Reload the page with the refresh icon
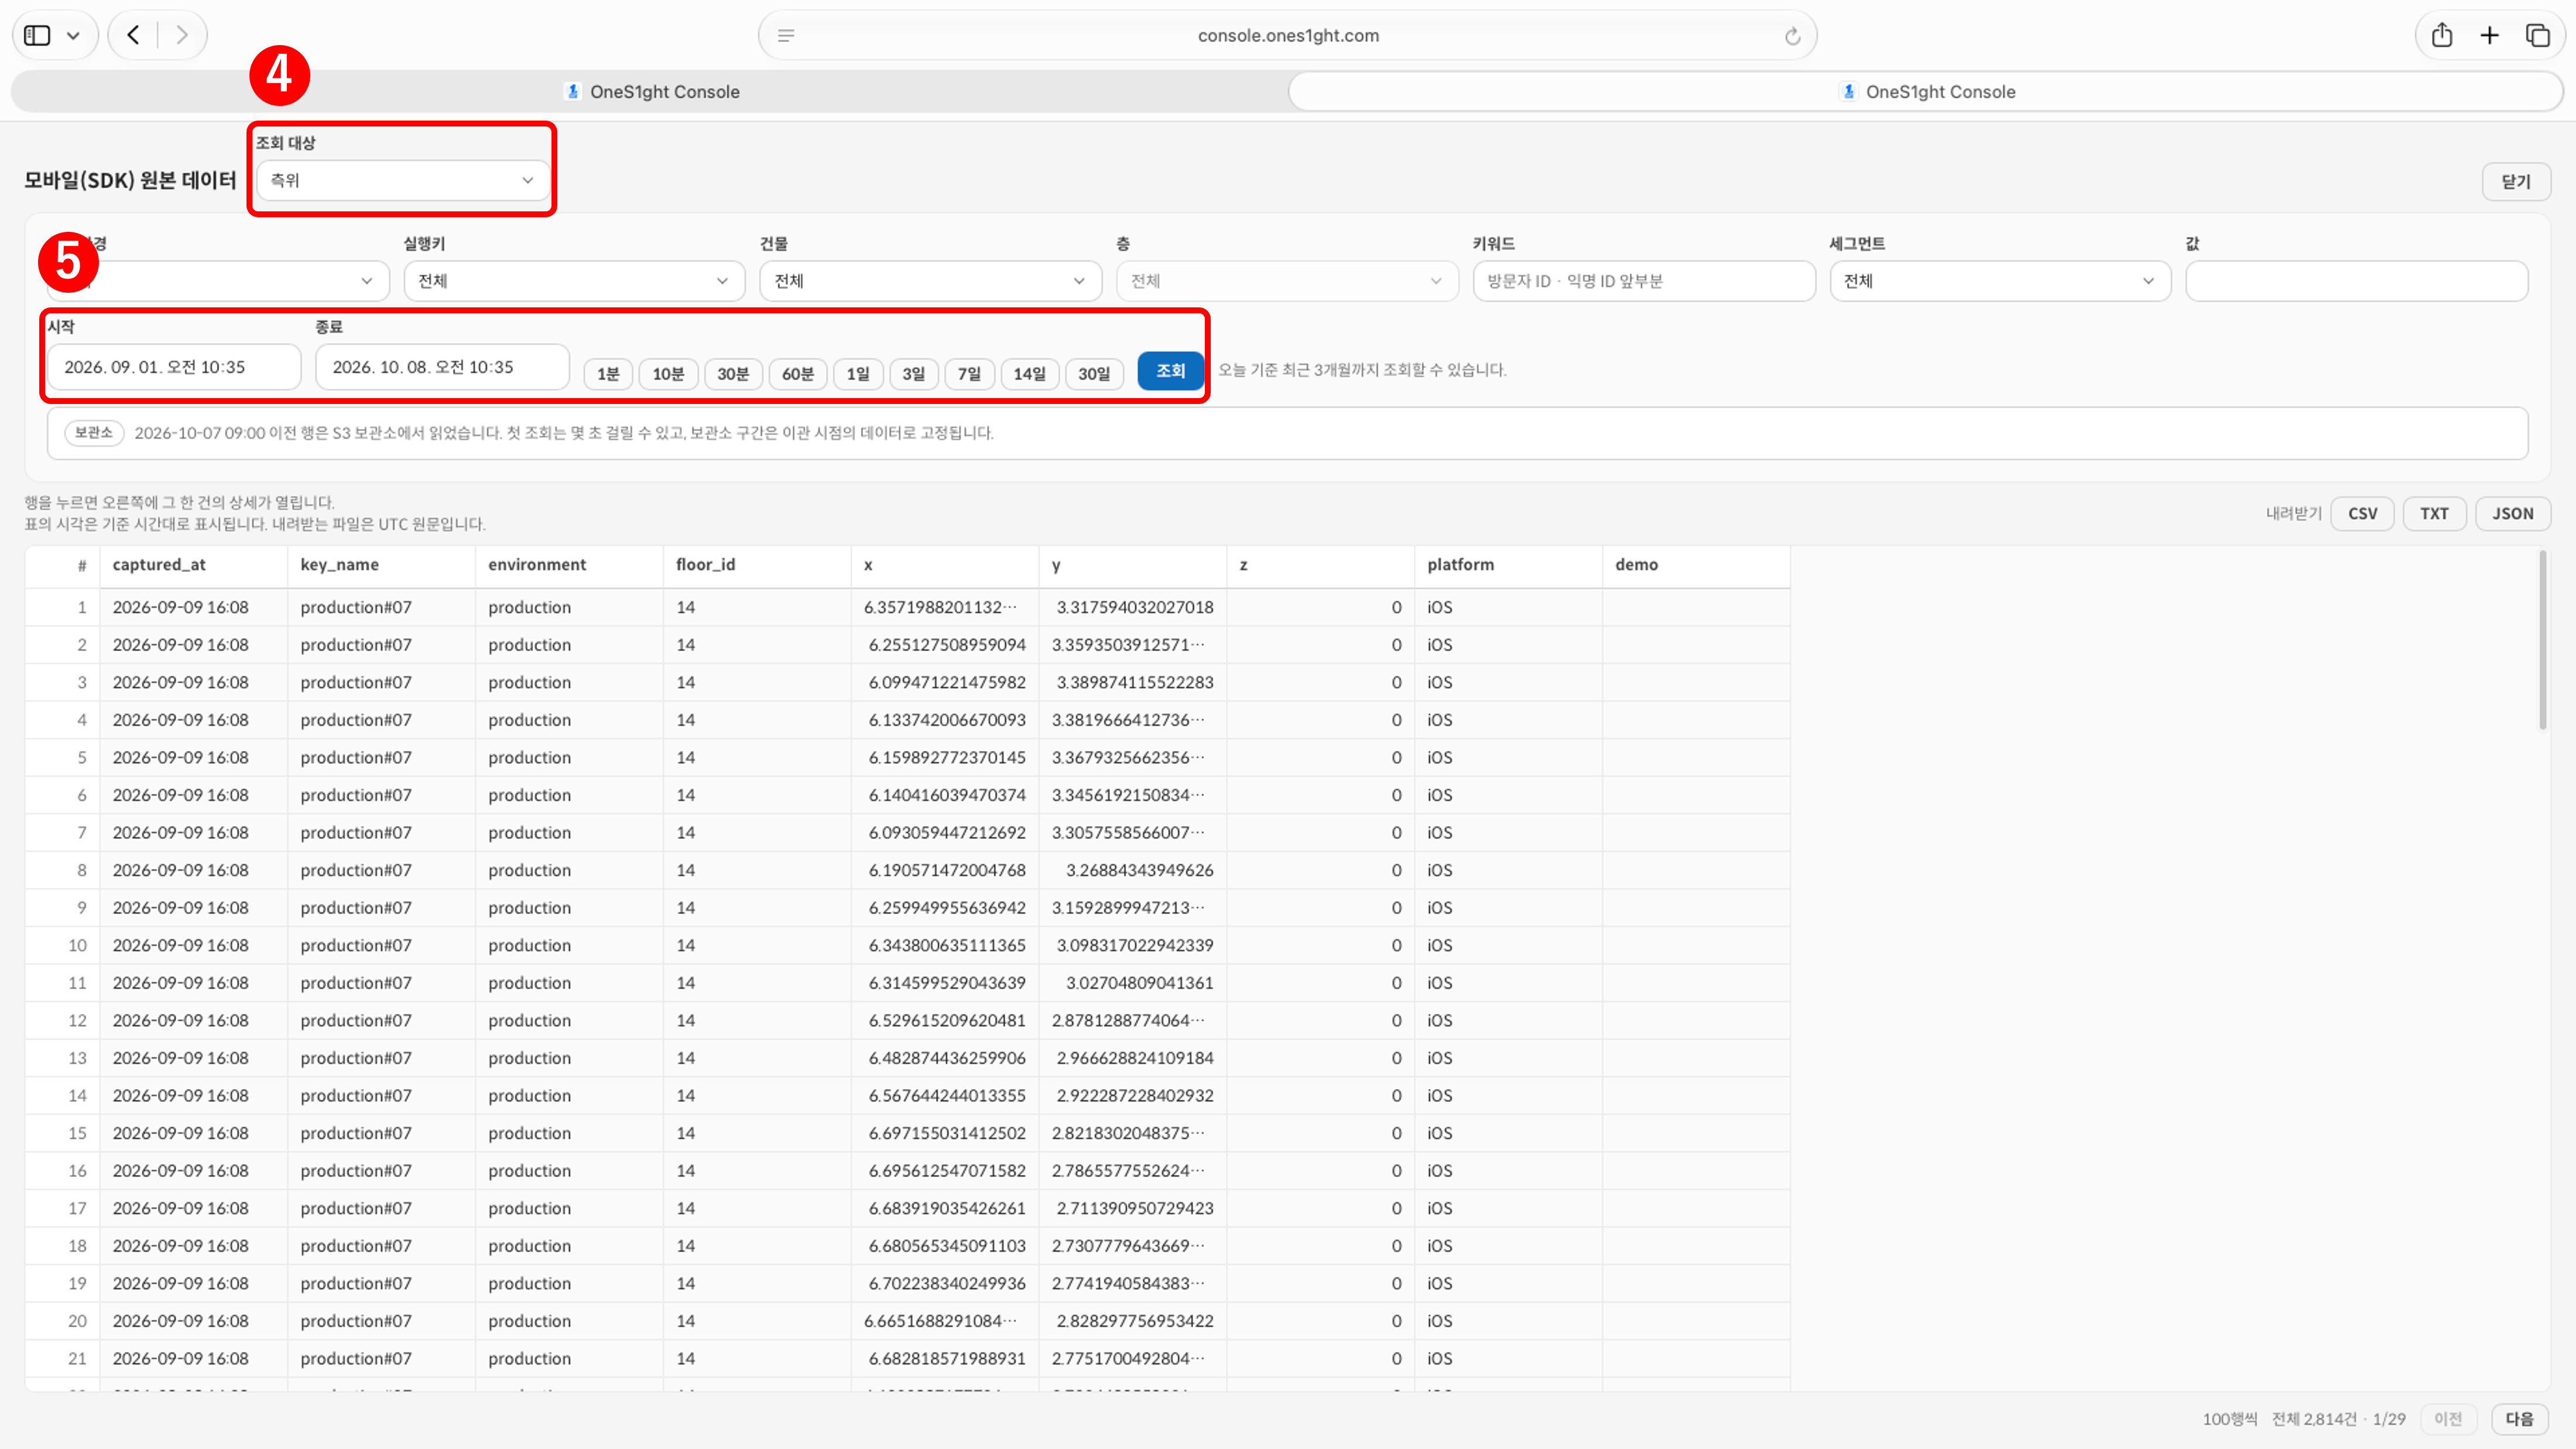The height and width of the screenshot is (1449, 2576). [x=1792, y=36]
